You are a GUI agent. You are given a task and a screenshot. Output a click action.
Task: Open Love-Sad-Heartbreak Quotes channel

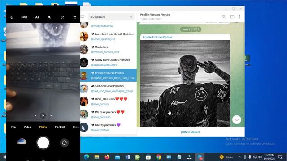[x=109, y=36]
